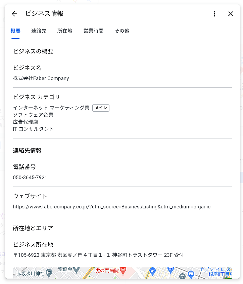Click the blue shopping pin right of 虎の門病院

pos(152,271)
